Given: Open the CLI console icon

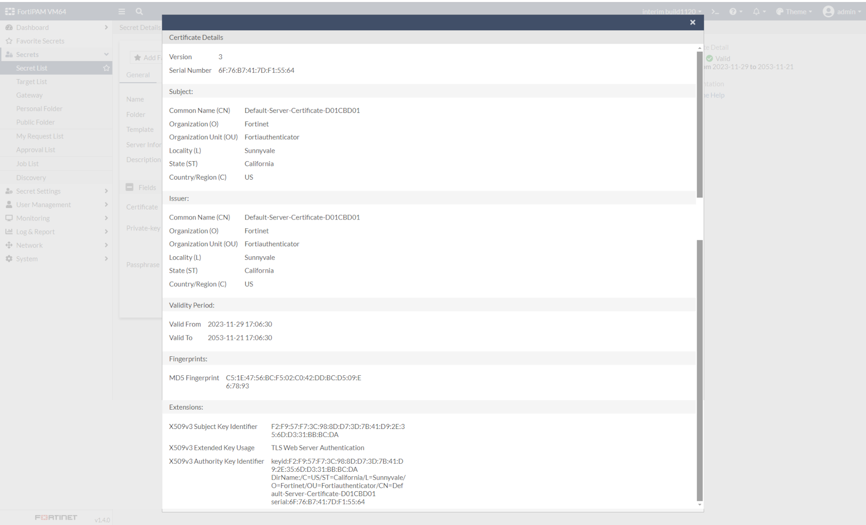Looking at the screenshot, I should click(715, 11).
